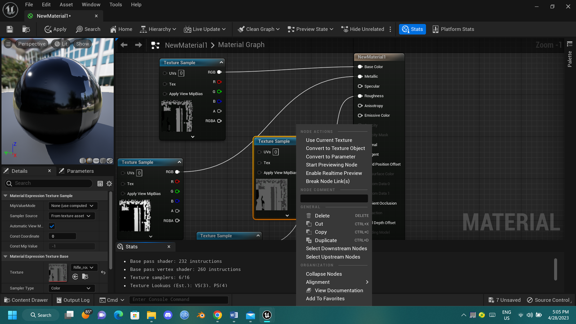576x324 pixels.
Task: Open the MipValueMode dropdown
Action: coord(72,206)
